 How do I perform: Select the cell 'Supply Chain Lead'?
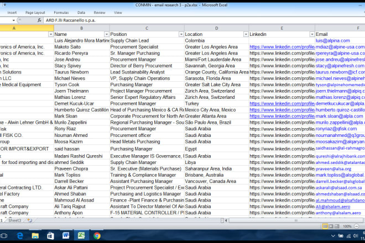(147, 41)
